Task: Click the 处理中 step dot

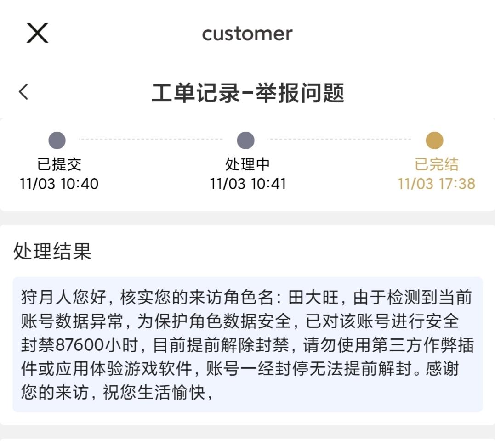Action: (x=245, y=141)
